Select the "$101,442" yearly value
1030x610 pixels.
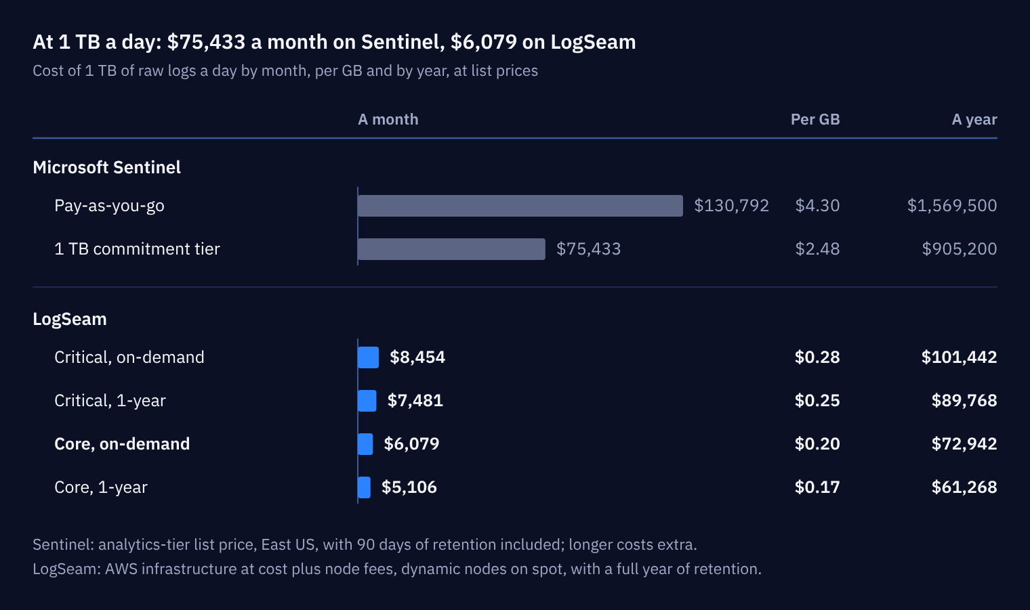960,357
